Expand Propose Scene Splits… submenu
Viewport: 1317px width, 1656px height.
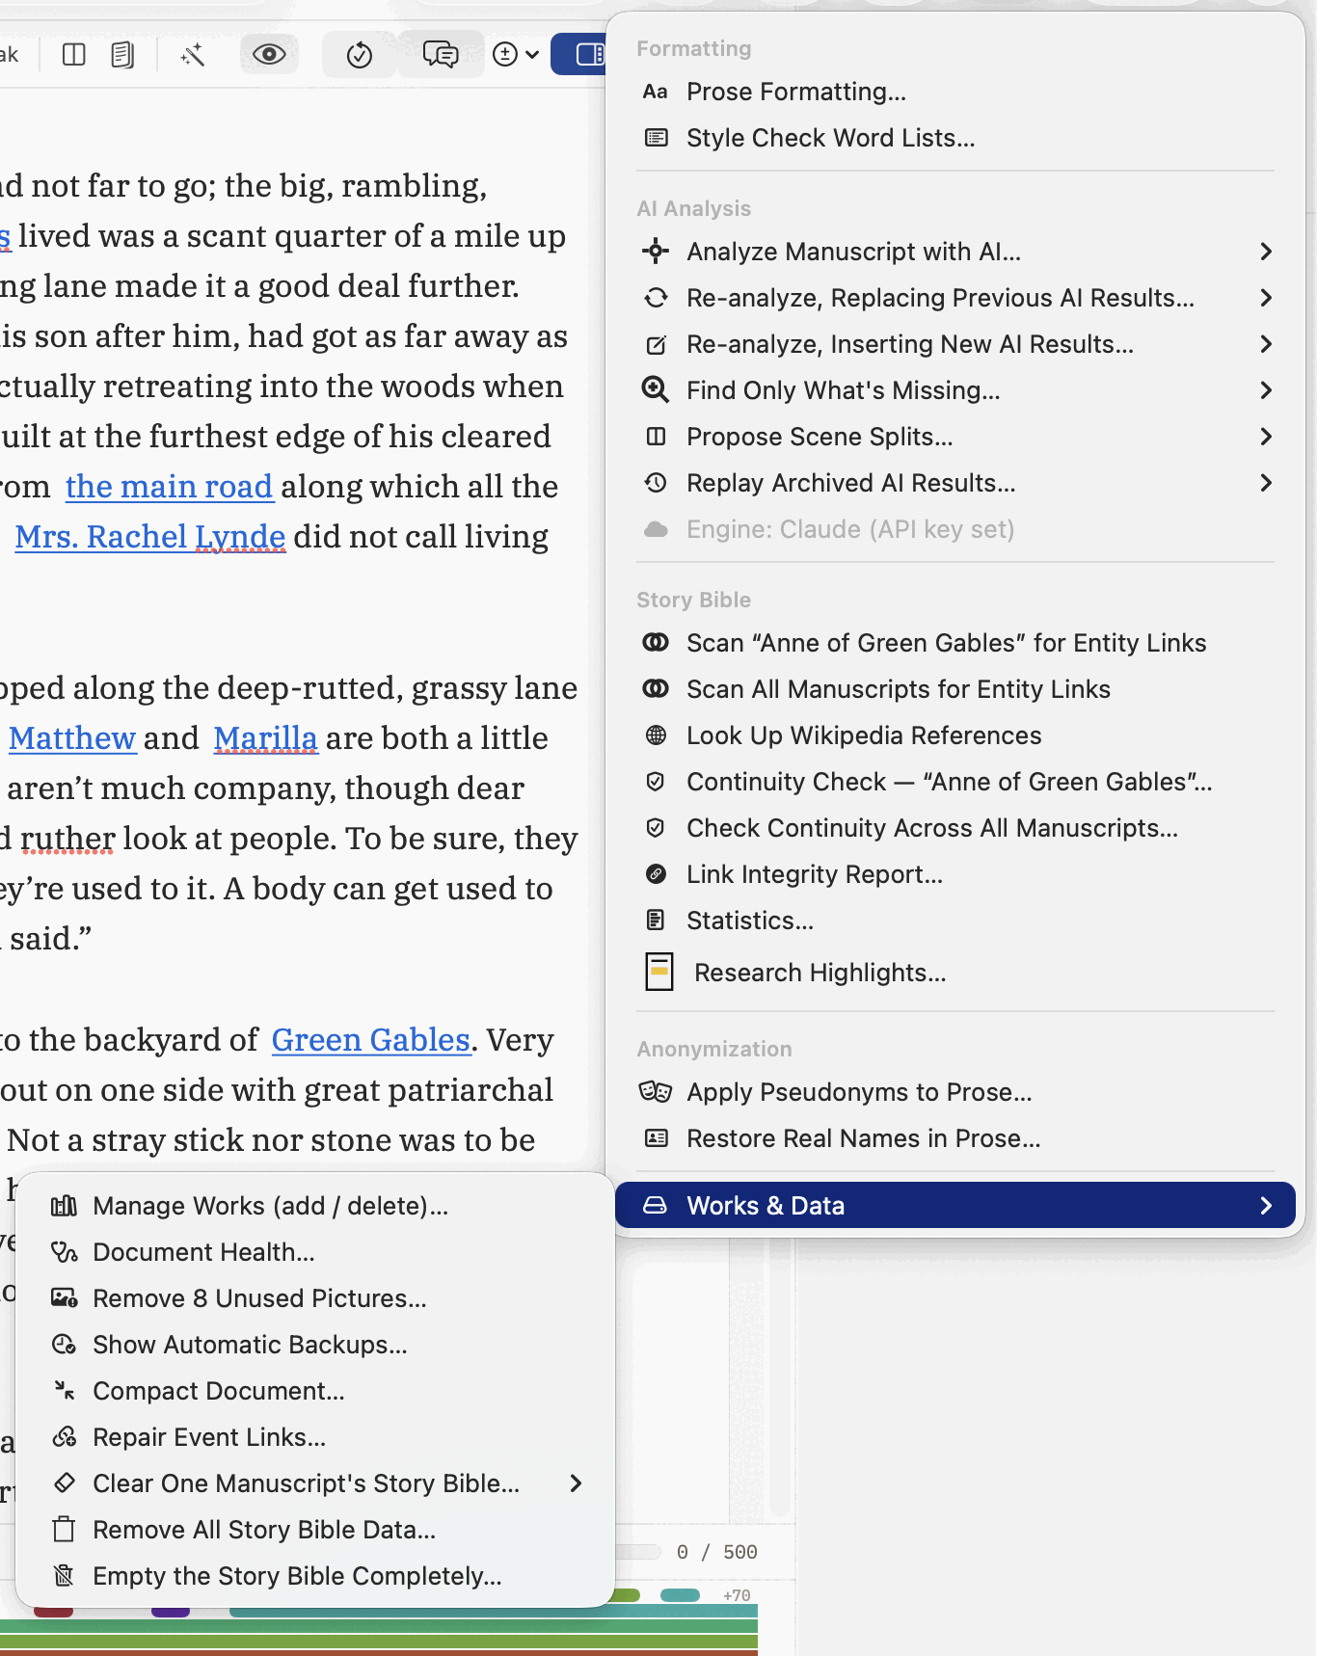click(x=954, y=437)
